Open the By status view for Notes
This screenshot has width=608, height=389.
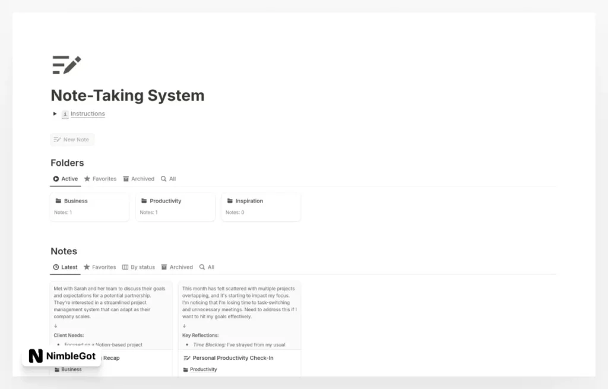click(x=138, y=267)
